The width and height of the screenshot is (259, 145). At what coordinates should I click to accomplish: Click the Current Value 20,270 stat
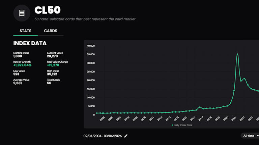(54, 56)
